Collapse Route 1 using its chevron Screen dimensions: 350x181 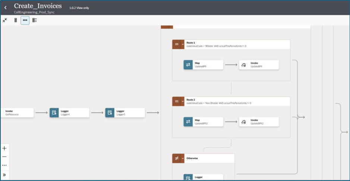coord(182,44)
